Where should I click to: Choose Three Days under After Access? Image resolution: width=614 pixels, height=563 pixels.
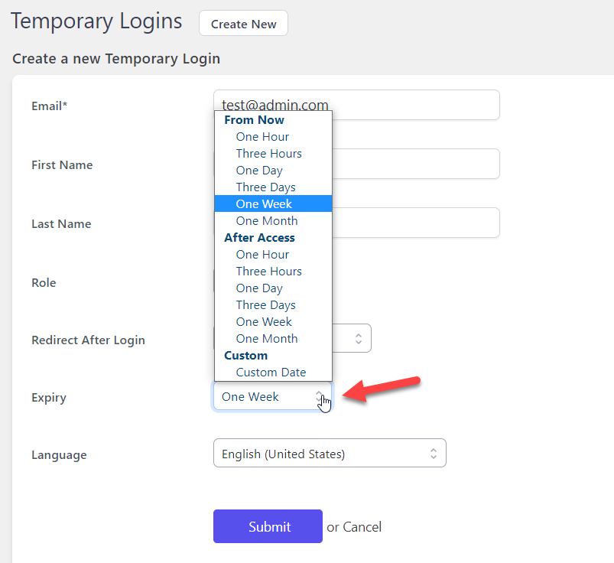coord(273,305)
